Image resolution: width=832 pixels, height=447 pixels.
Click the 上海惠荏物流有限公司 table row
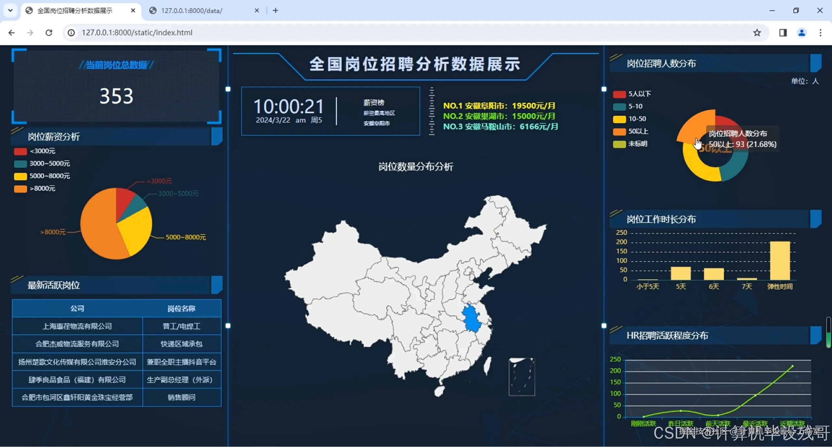coord(77,326)
